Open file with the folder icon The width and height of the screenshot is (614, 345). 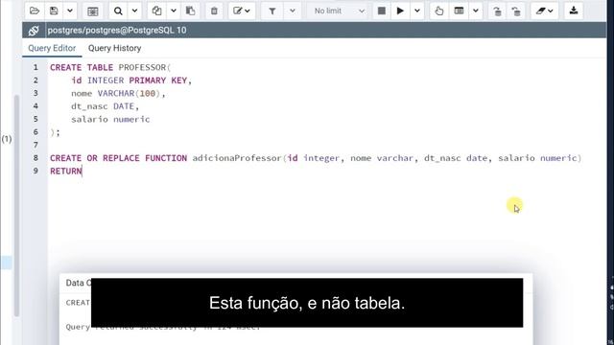[35, 11]
